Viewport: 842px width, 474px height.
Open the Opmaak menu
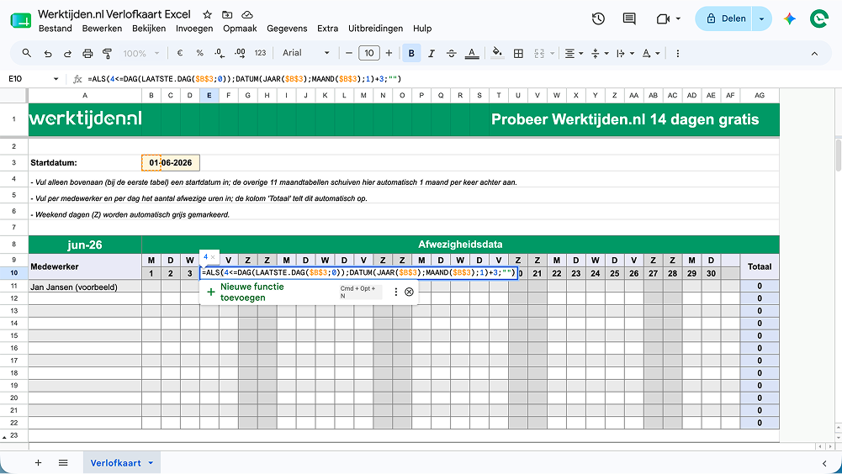[240, 29]
